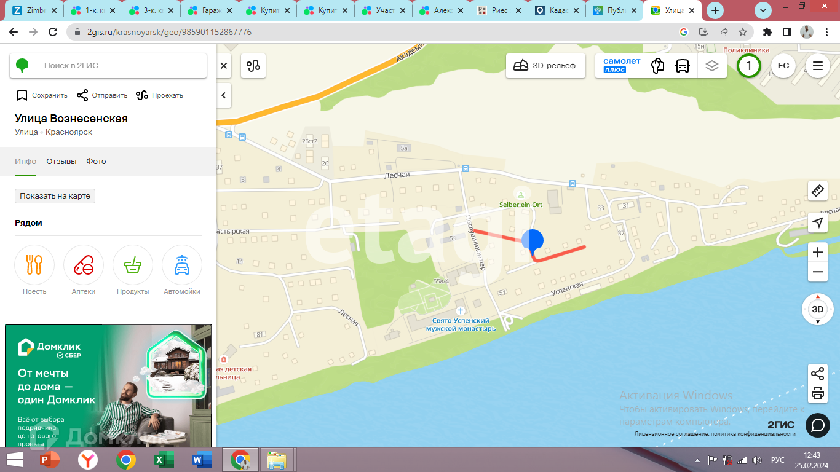Click the browser address bar URL
Screen dimensions: 840x472
pyautogui.click(x=169, y=32)
